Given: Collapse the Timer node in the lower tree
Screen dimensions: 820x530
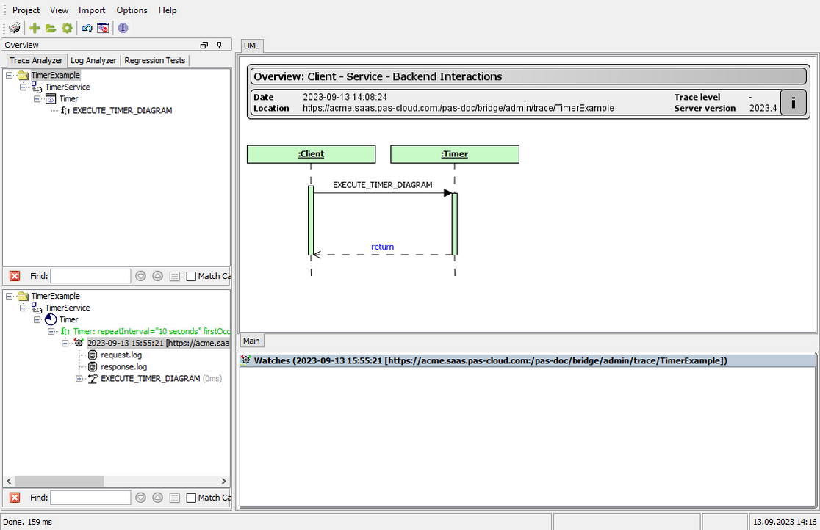Looking at the screenshot, I should click(37, 319).
